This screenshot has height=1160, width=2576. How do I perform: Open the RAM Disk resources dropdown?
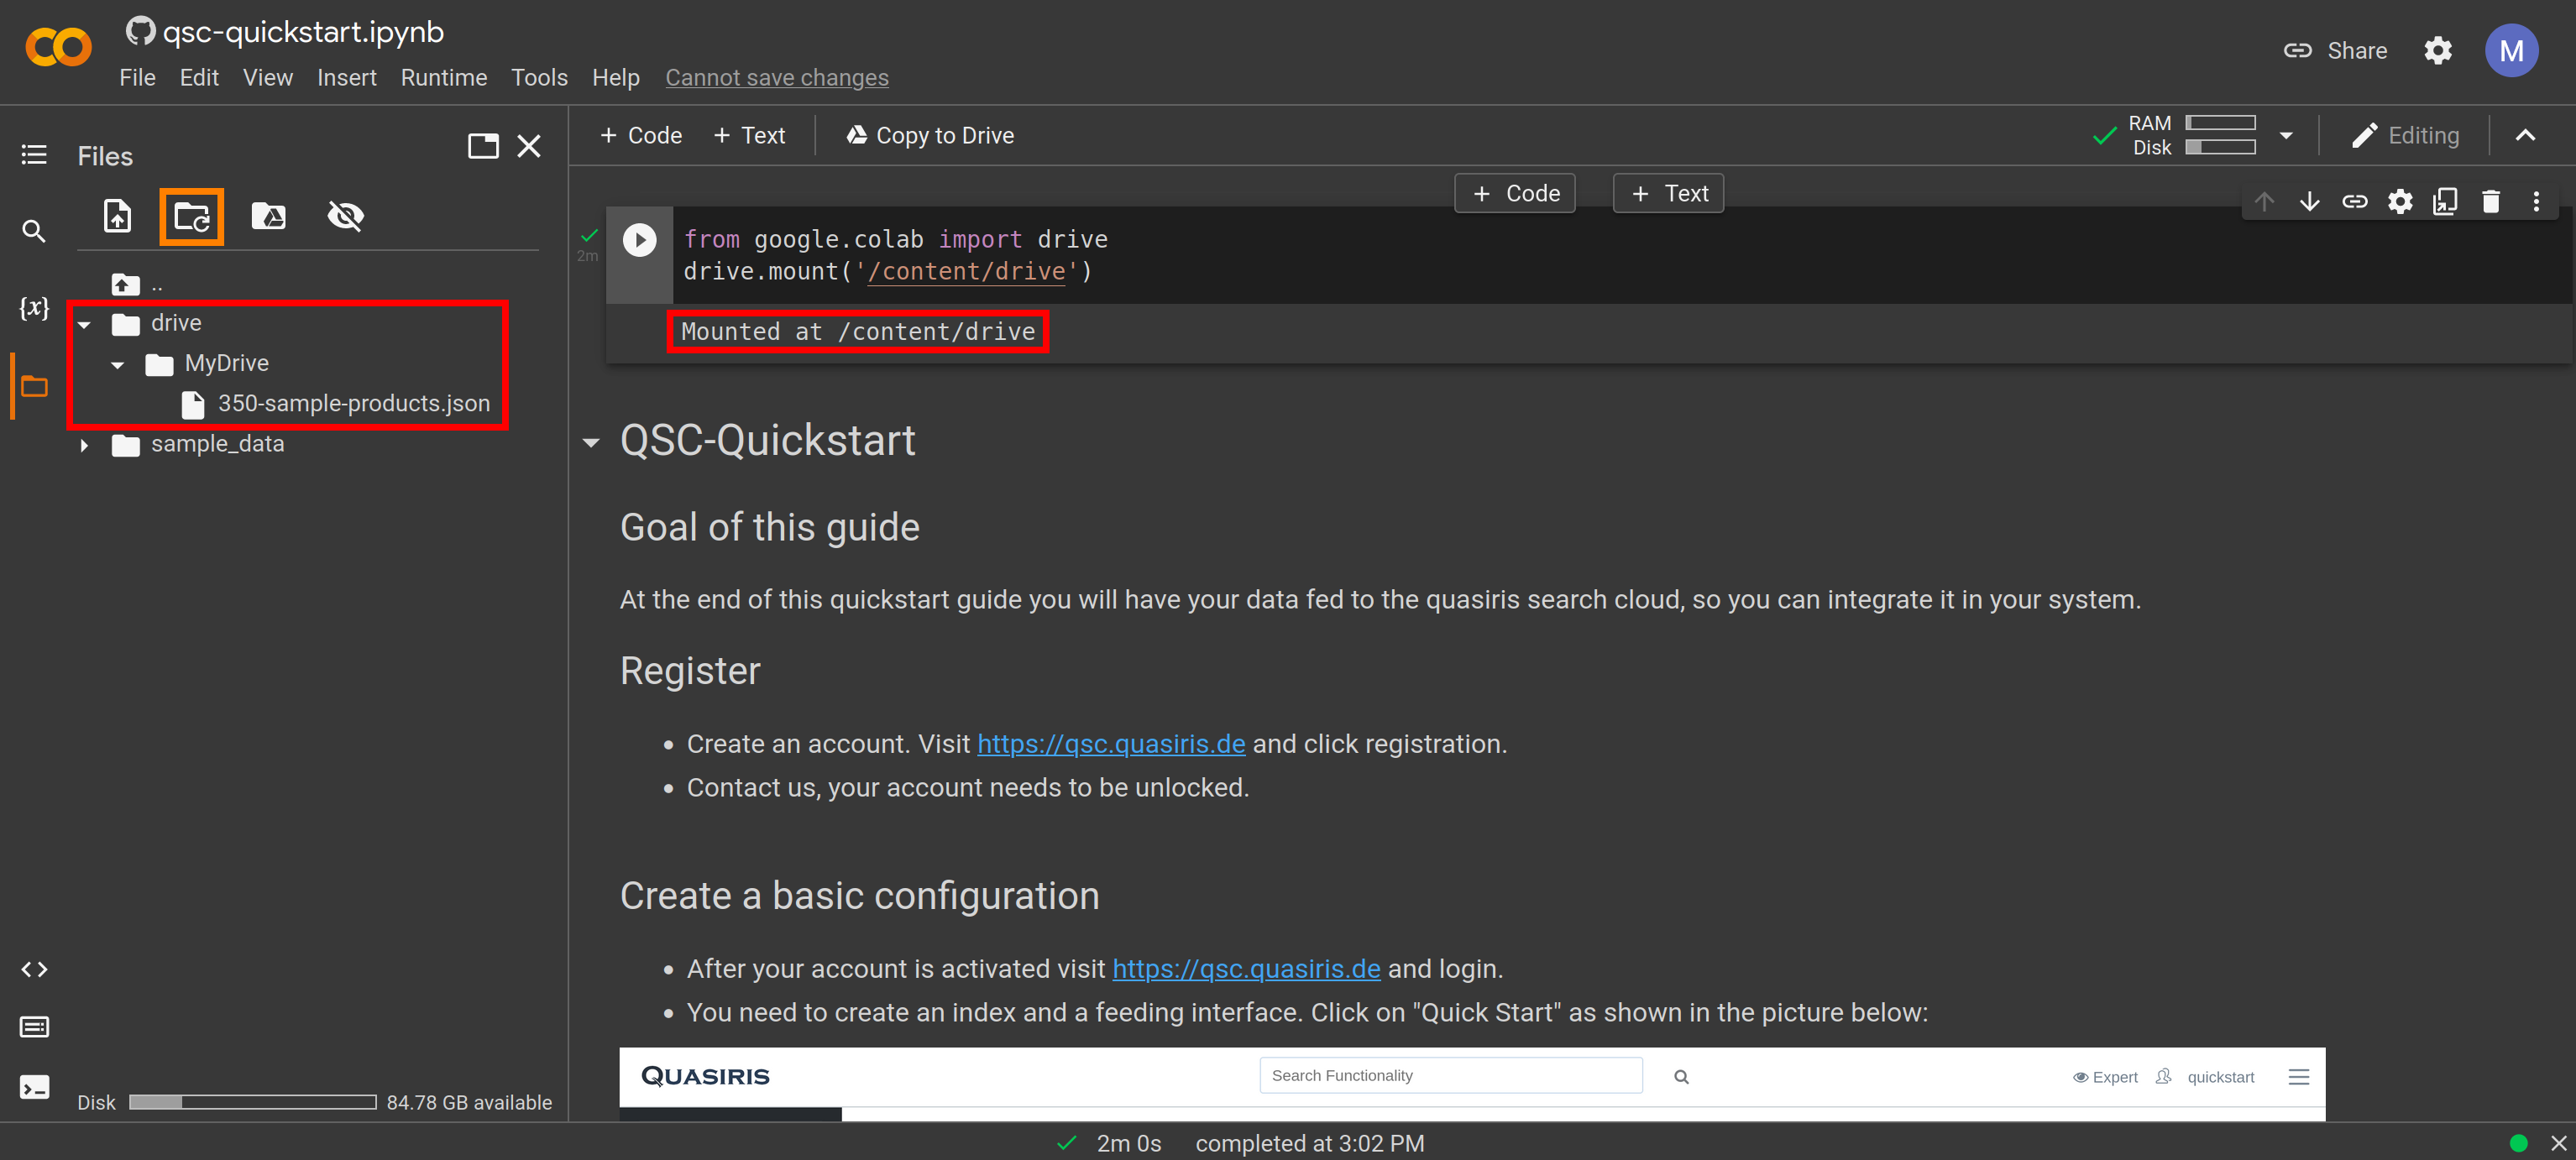(x=2286, y=136)
